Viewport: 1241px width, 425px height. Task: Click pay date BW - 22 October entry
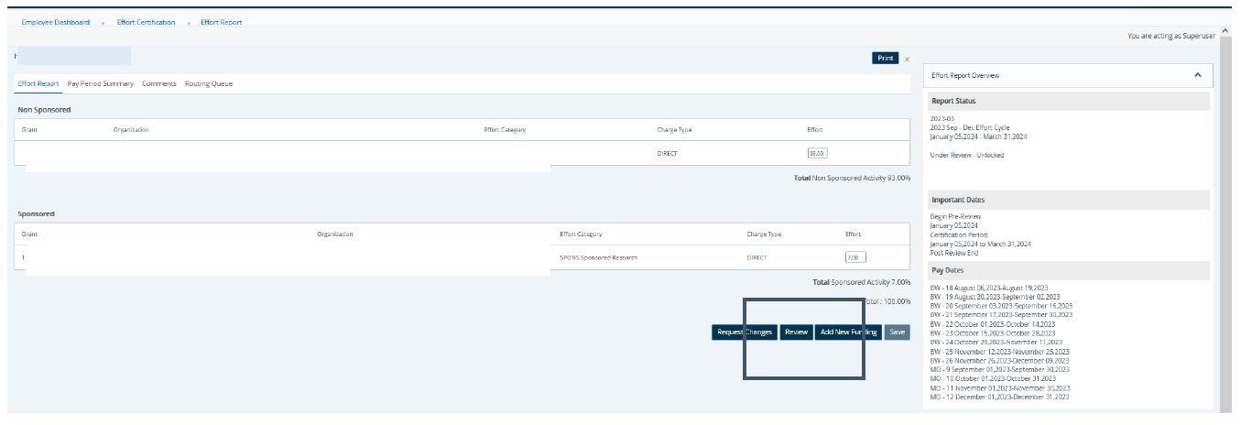[x=992, y=323]
